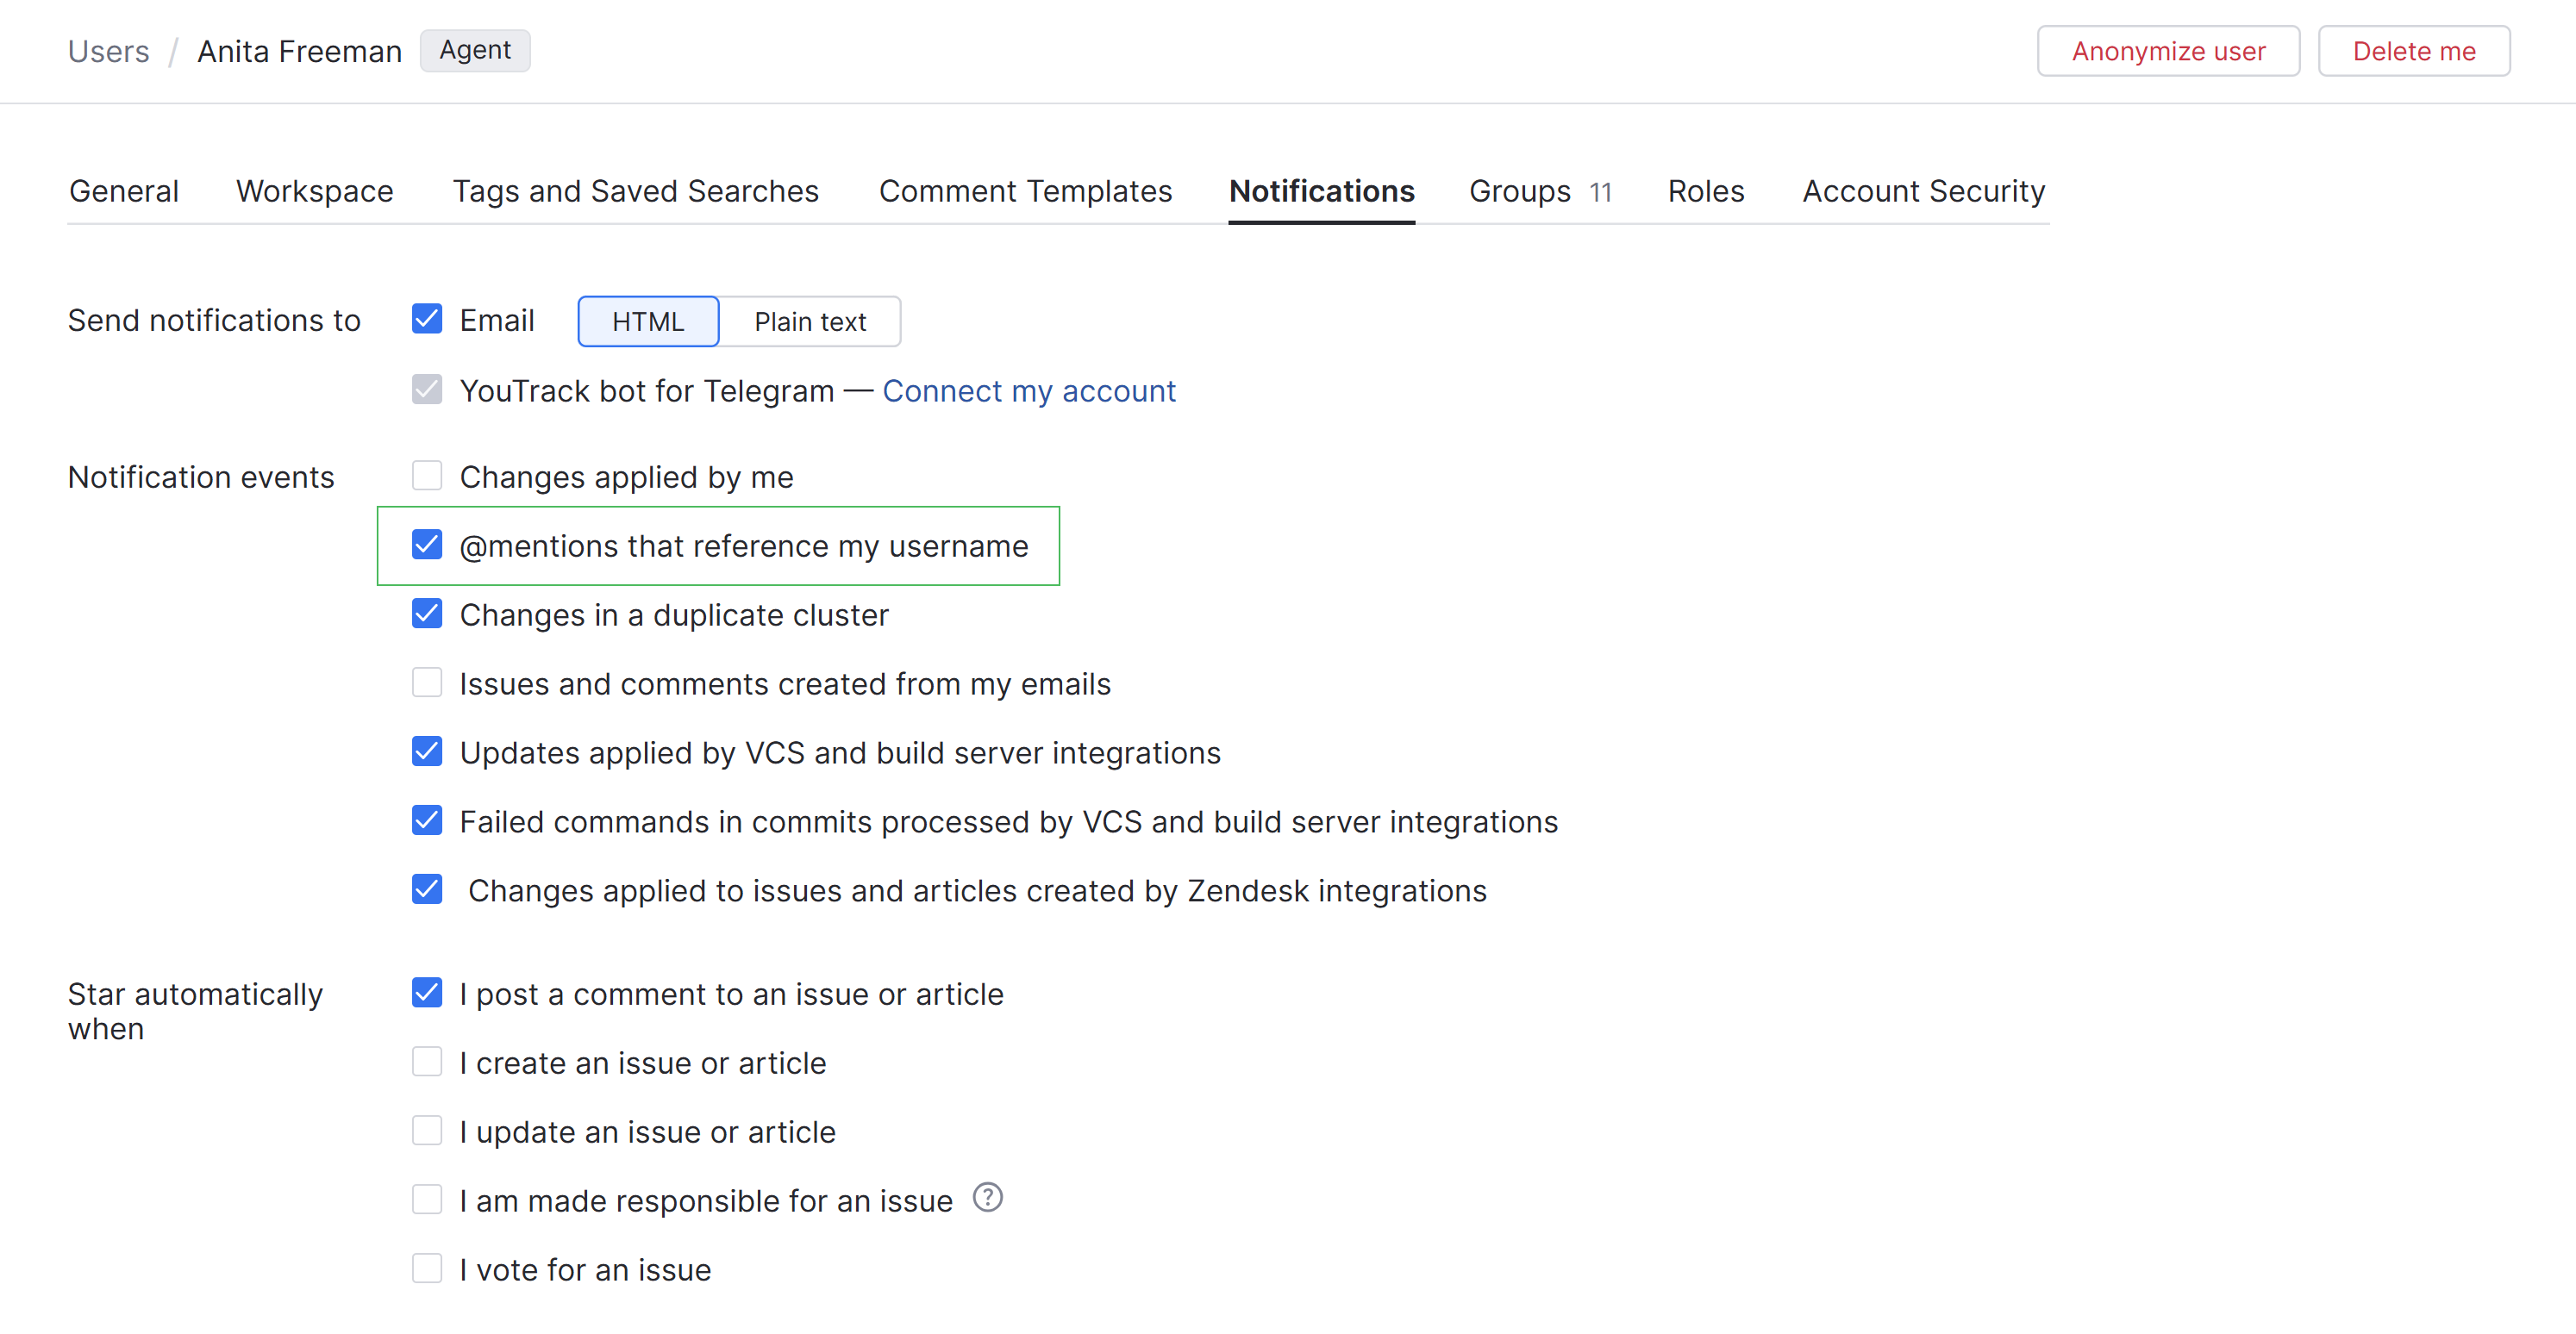This screenshot has height=1334, width=2576.
Task: Navigate back via Users breadcrumb
Action: click(107, 51)
